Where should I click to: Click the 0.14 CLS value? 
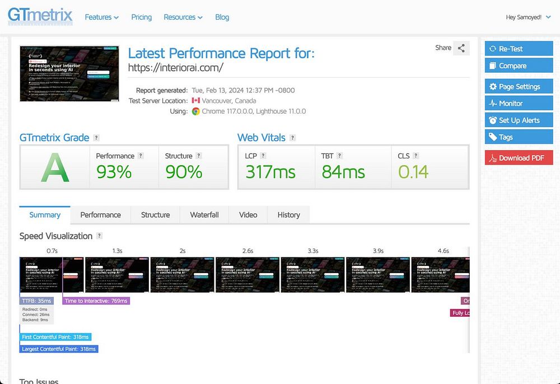pos(413,172)
